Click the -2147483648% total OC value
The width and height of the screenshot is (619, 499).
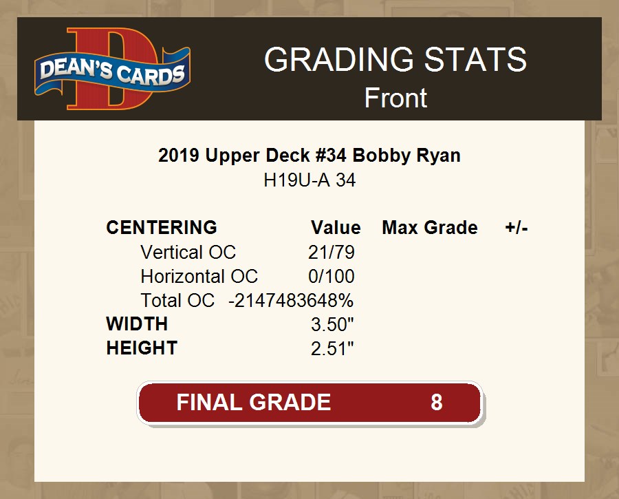[291, 301]
